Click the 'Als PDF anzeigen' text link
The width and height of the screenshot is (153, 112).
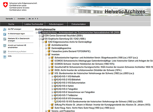tap(14, 29)
